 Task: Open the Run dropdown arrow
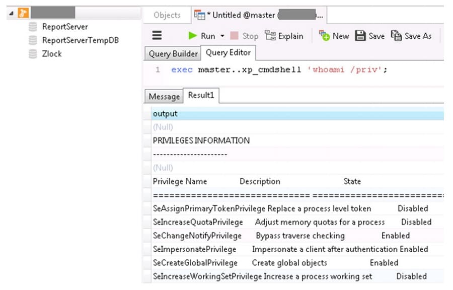[x=222, y=36]
